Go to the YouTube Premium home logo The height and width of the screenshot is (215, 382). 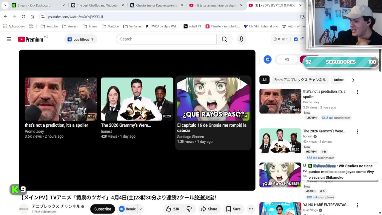30,39
